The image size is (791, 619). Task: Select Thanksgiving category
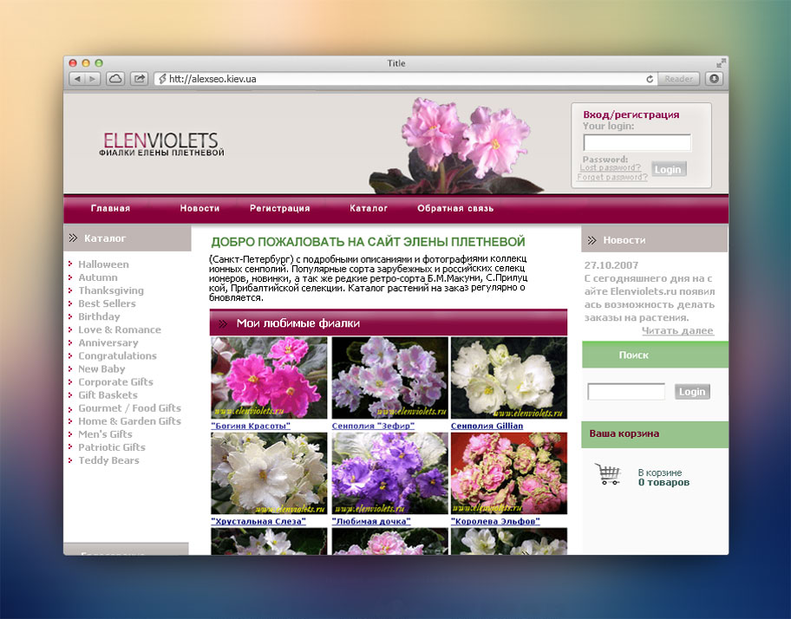[x=111, y=290]
